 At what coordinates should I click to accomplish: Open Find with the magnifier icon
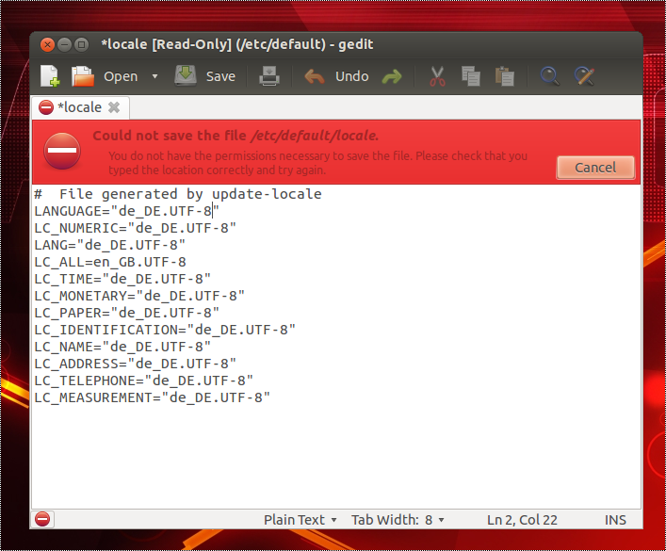click(551, 76)
